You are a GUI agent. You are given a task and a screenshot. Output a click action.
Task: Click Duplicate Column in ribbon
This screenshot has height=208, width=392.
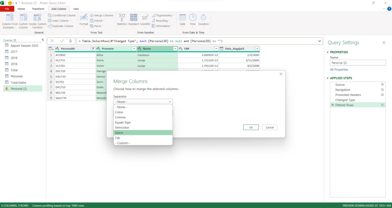click(x=60, y=26)
